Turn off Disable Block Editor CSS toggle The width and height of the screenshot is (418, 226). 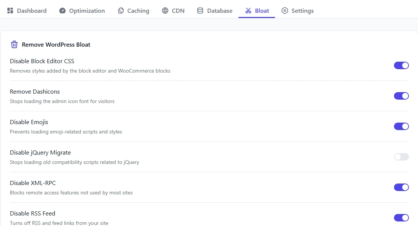tap(401, 65)
